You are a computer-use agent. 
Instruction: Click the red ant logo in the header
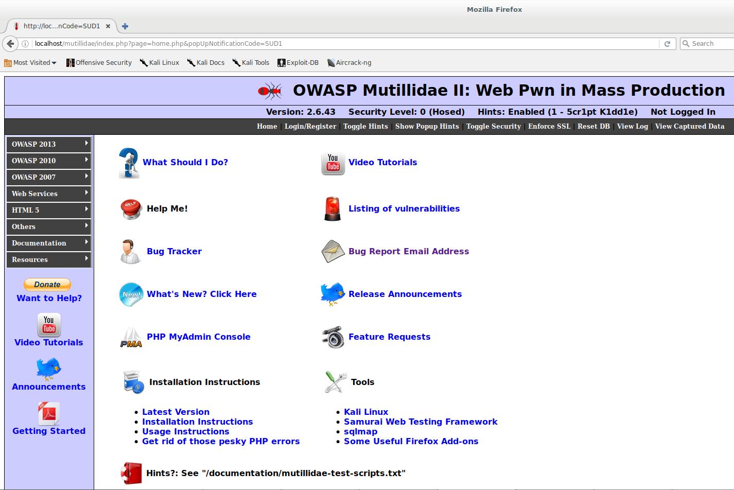coord(270,91)
